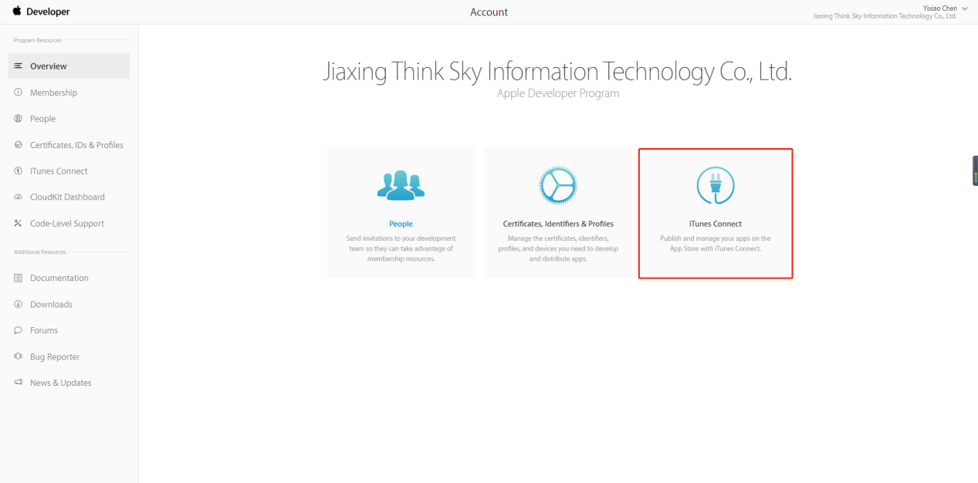978x483 pixels.
Task: Click the Certificates checkmark icon in sidebar
Action: click(18, 145)
